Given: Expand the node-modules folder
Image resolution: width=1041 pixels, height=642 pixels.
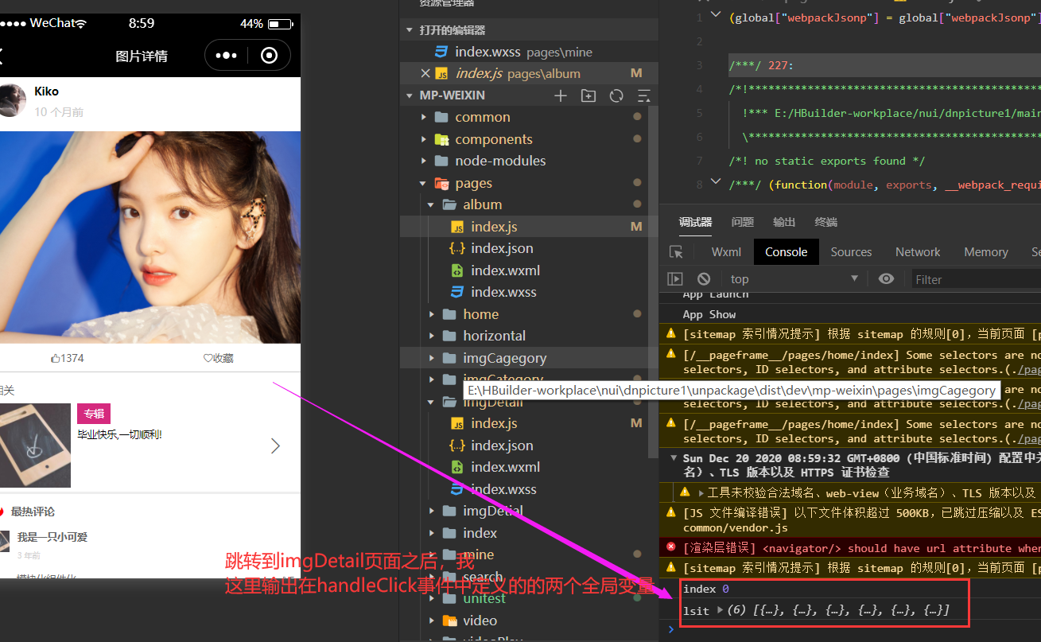Looking at the screenshot, I should click(x=424, y=161).
